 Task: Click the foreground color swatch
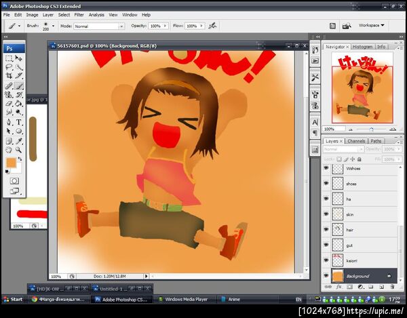coord(11,163)
